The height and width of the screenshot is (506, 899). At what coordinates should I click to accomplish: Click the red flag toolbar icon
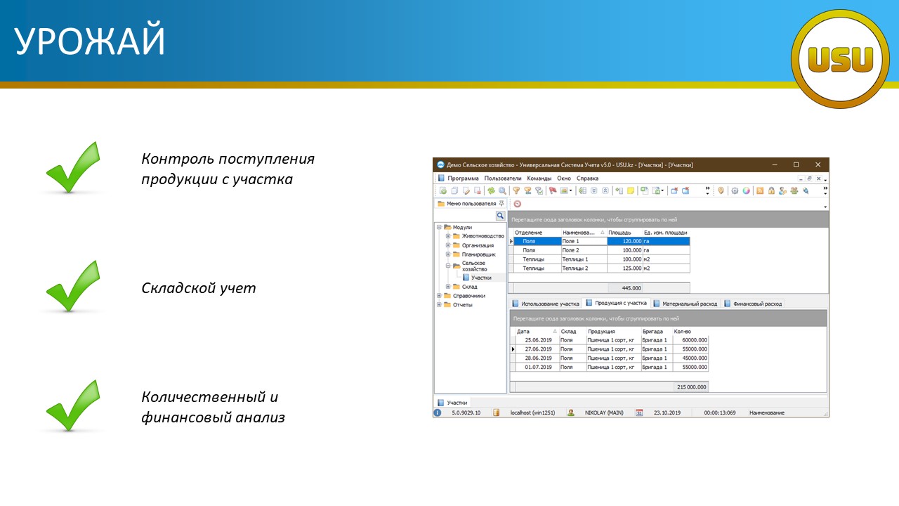[553, 190]
